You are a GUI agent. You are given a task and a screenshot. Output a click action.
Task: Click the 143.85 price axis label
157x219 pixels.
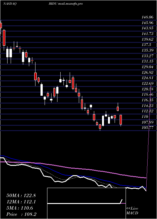(x=148, y=28)
